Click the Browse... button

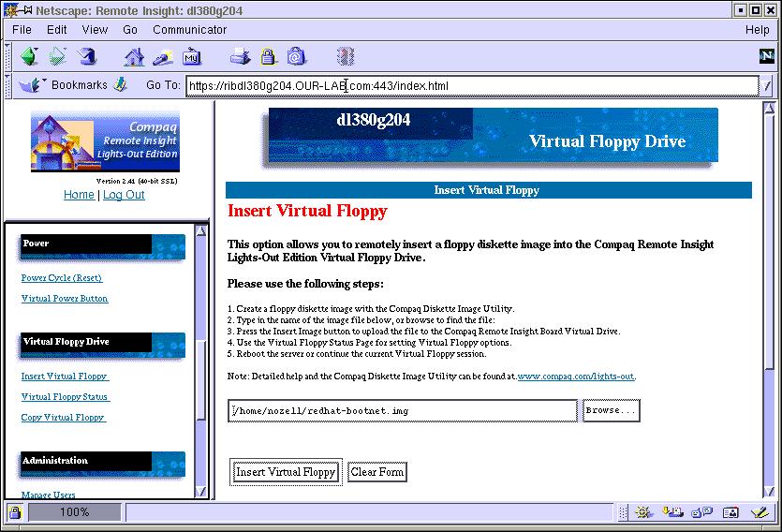(x=611, y=410)
